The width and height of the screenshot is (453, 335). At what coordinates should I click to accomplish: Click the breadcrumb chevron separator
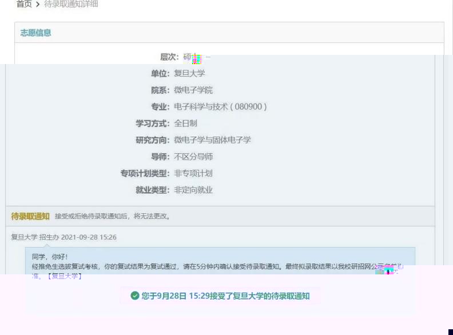tap(38, 5)
